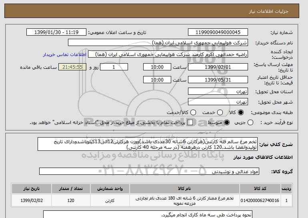Click the نام کالا column header
The width and height of the screenshot is (308, 218).
click(x=184, y=188)
